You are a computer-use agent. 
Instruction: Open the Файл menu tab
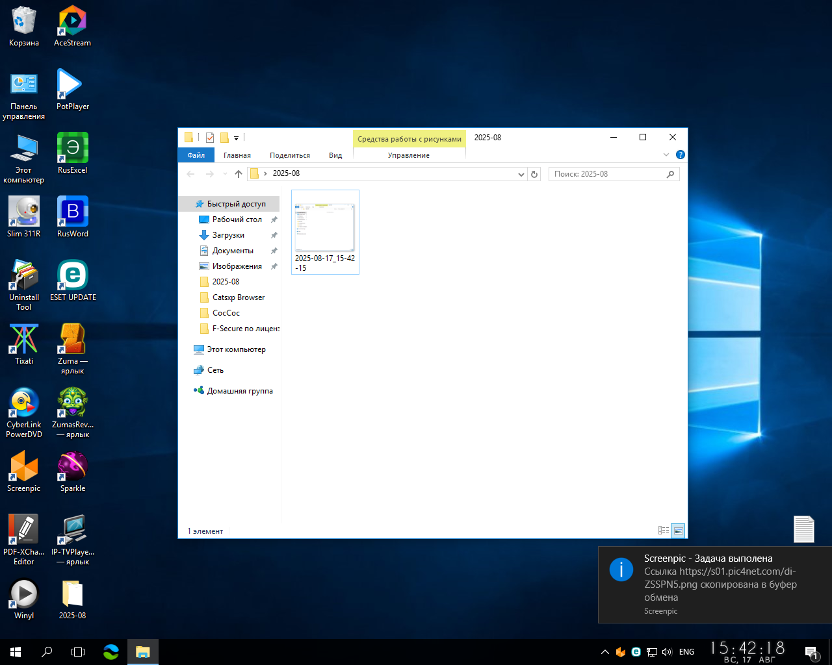click(196, 155)
